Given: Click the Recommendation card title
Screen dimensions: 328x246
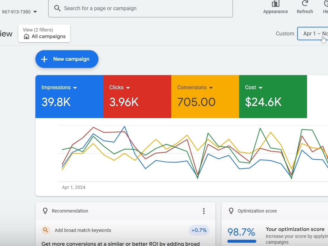Looking at the screenshot, I should coord(70,211).
